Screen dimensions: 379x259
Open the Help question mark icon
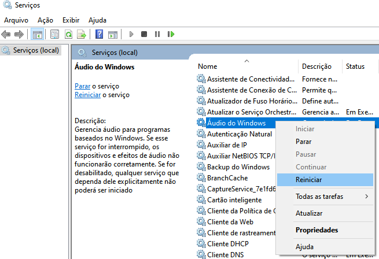pos(100,34)
